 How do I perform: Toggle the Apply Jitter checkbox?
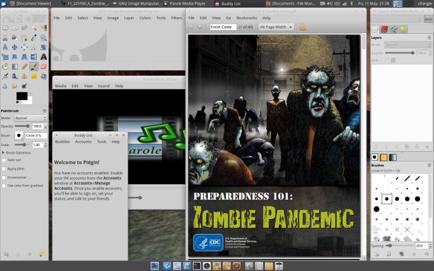(4, 168)
